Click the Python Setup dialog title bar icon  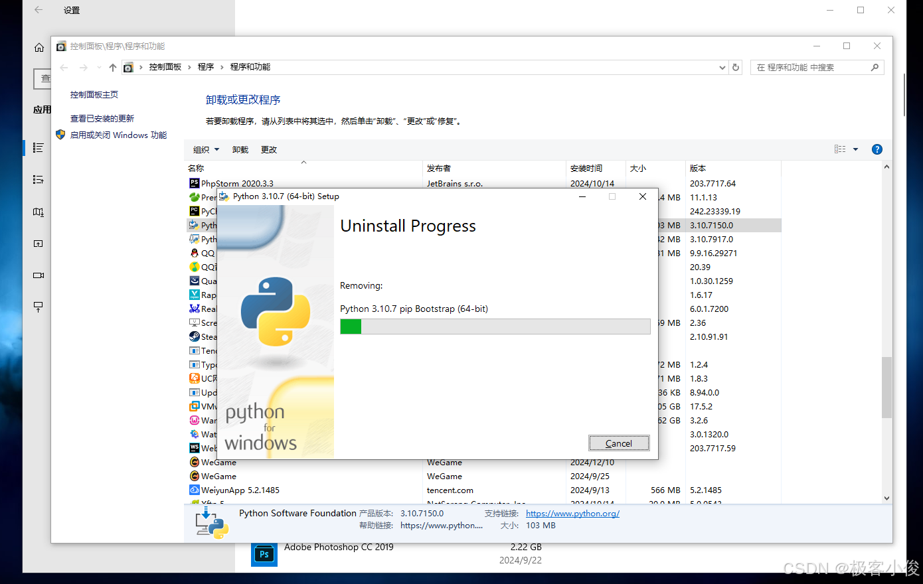224,196
